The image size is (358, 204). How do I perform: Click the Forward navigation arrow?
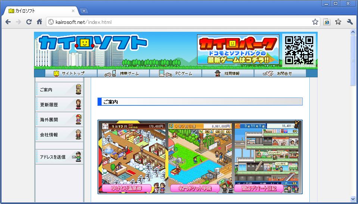(x=18, y=22)
